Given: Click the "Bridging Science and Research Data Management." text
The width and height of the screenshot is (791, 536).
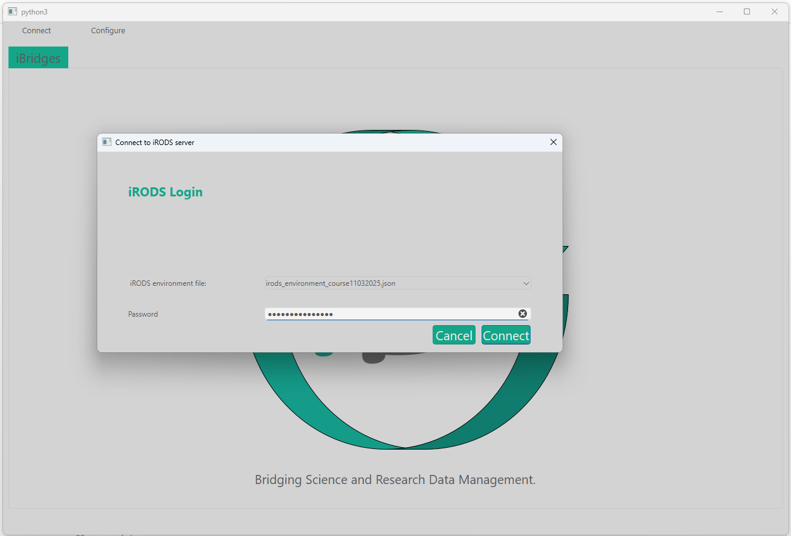Looking at the screenshot, I should [x=395, y=480].
